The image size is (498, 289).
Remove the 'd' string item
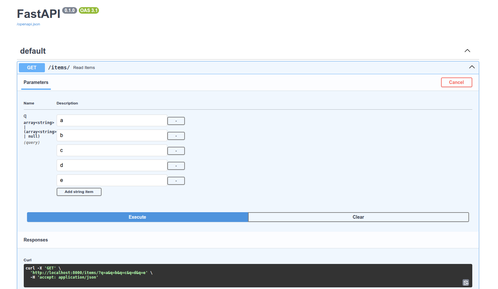176,166
